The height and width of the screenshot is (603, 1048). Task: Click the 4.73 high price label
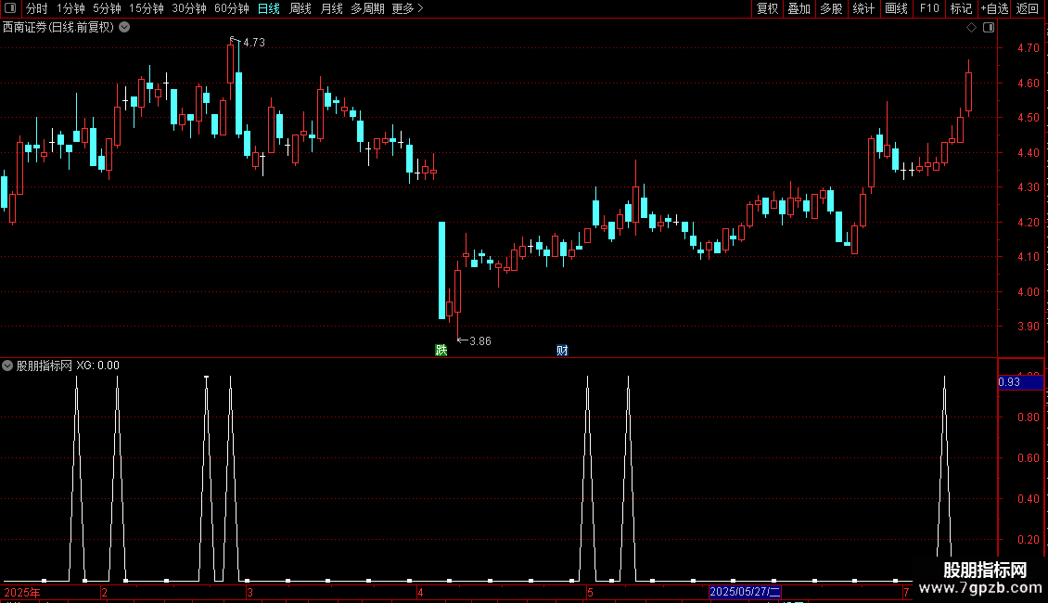click(254, 43)
